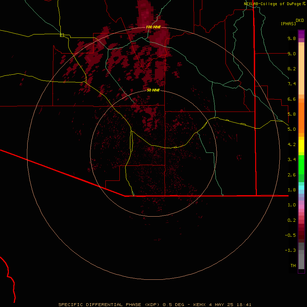Click the 100 NMI range ring label
307x307 pixels.
tap(153, 27)
